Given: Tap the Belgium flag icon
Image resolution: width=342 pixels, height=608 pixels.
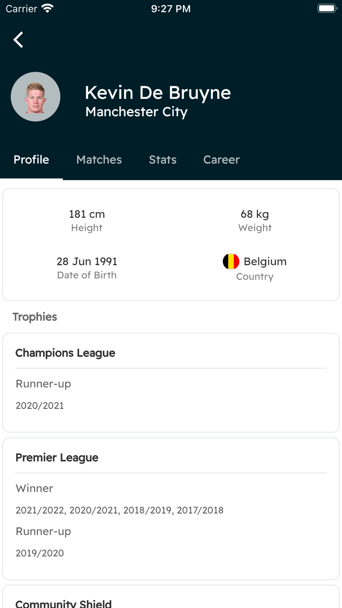Looking at the screenshot, I should [231, 262].
